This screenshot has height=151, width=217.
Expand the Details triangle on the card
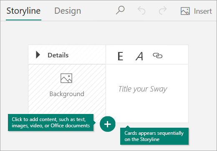point(38,55)
